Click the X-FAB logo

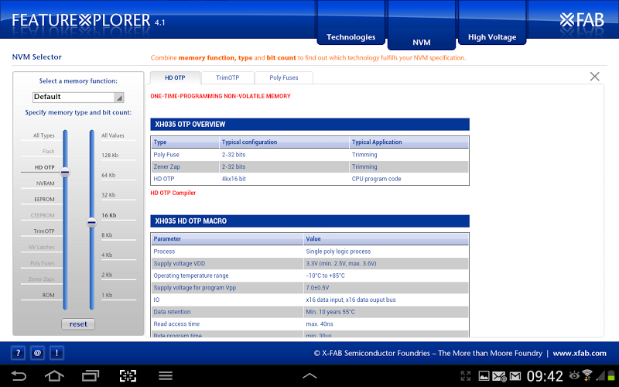point(582,20)
